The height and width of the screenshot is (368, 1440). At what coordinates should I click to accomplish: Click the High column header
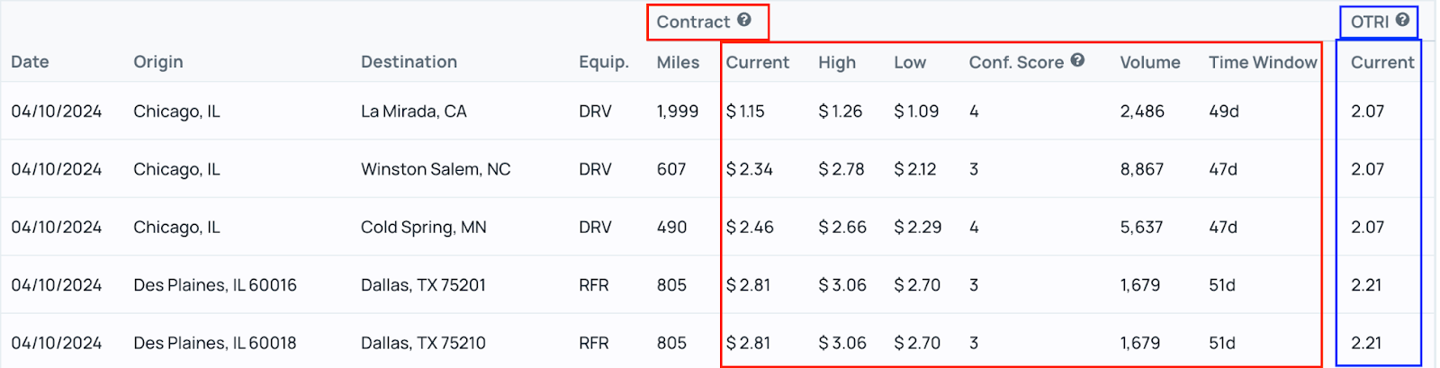(x=837, y=63)
